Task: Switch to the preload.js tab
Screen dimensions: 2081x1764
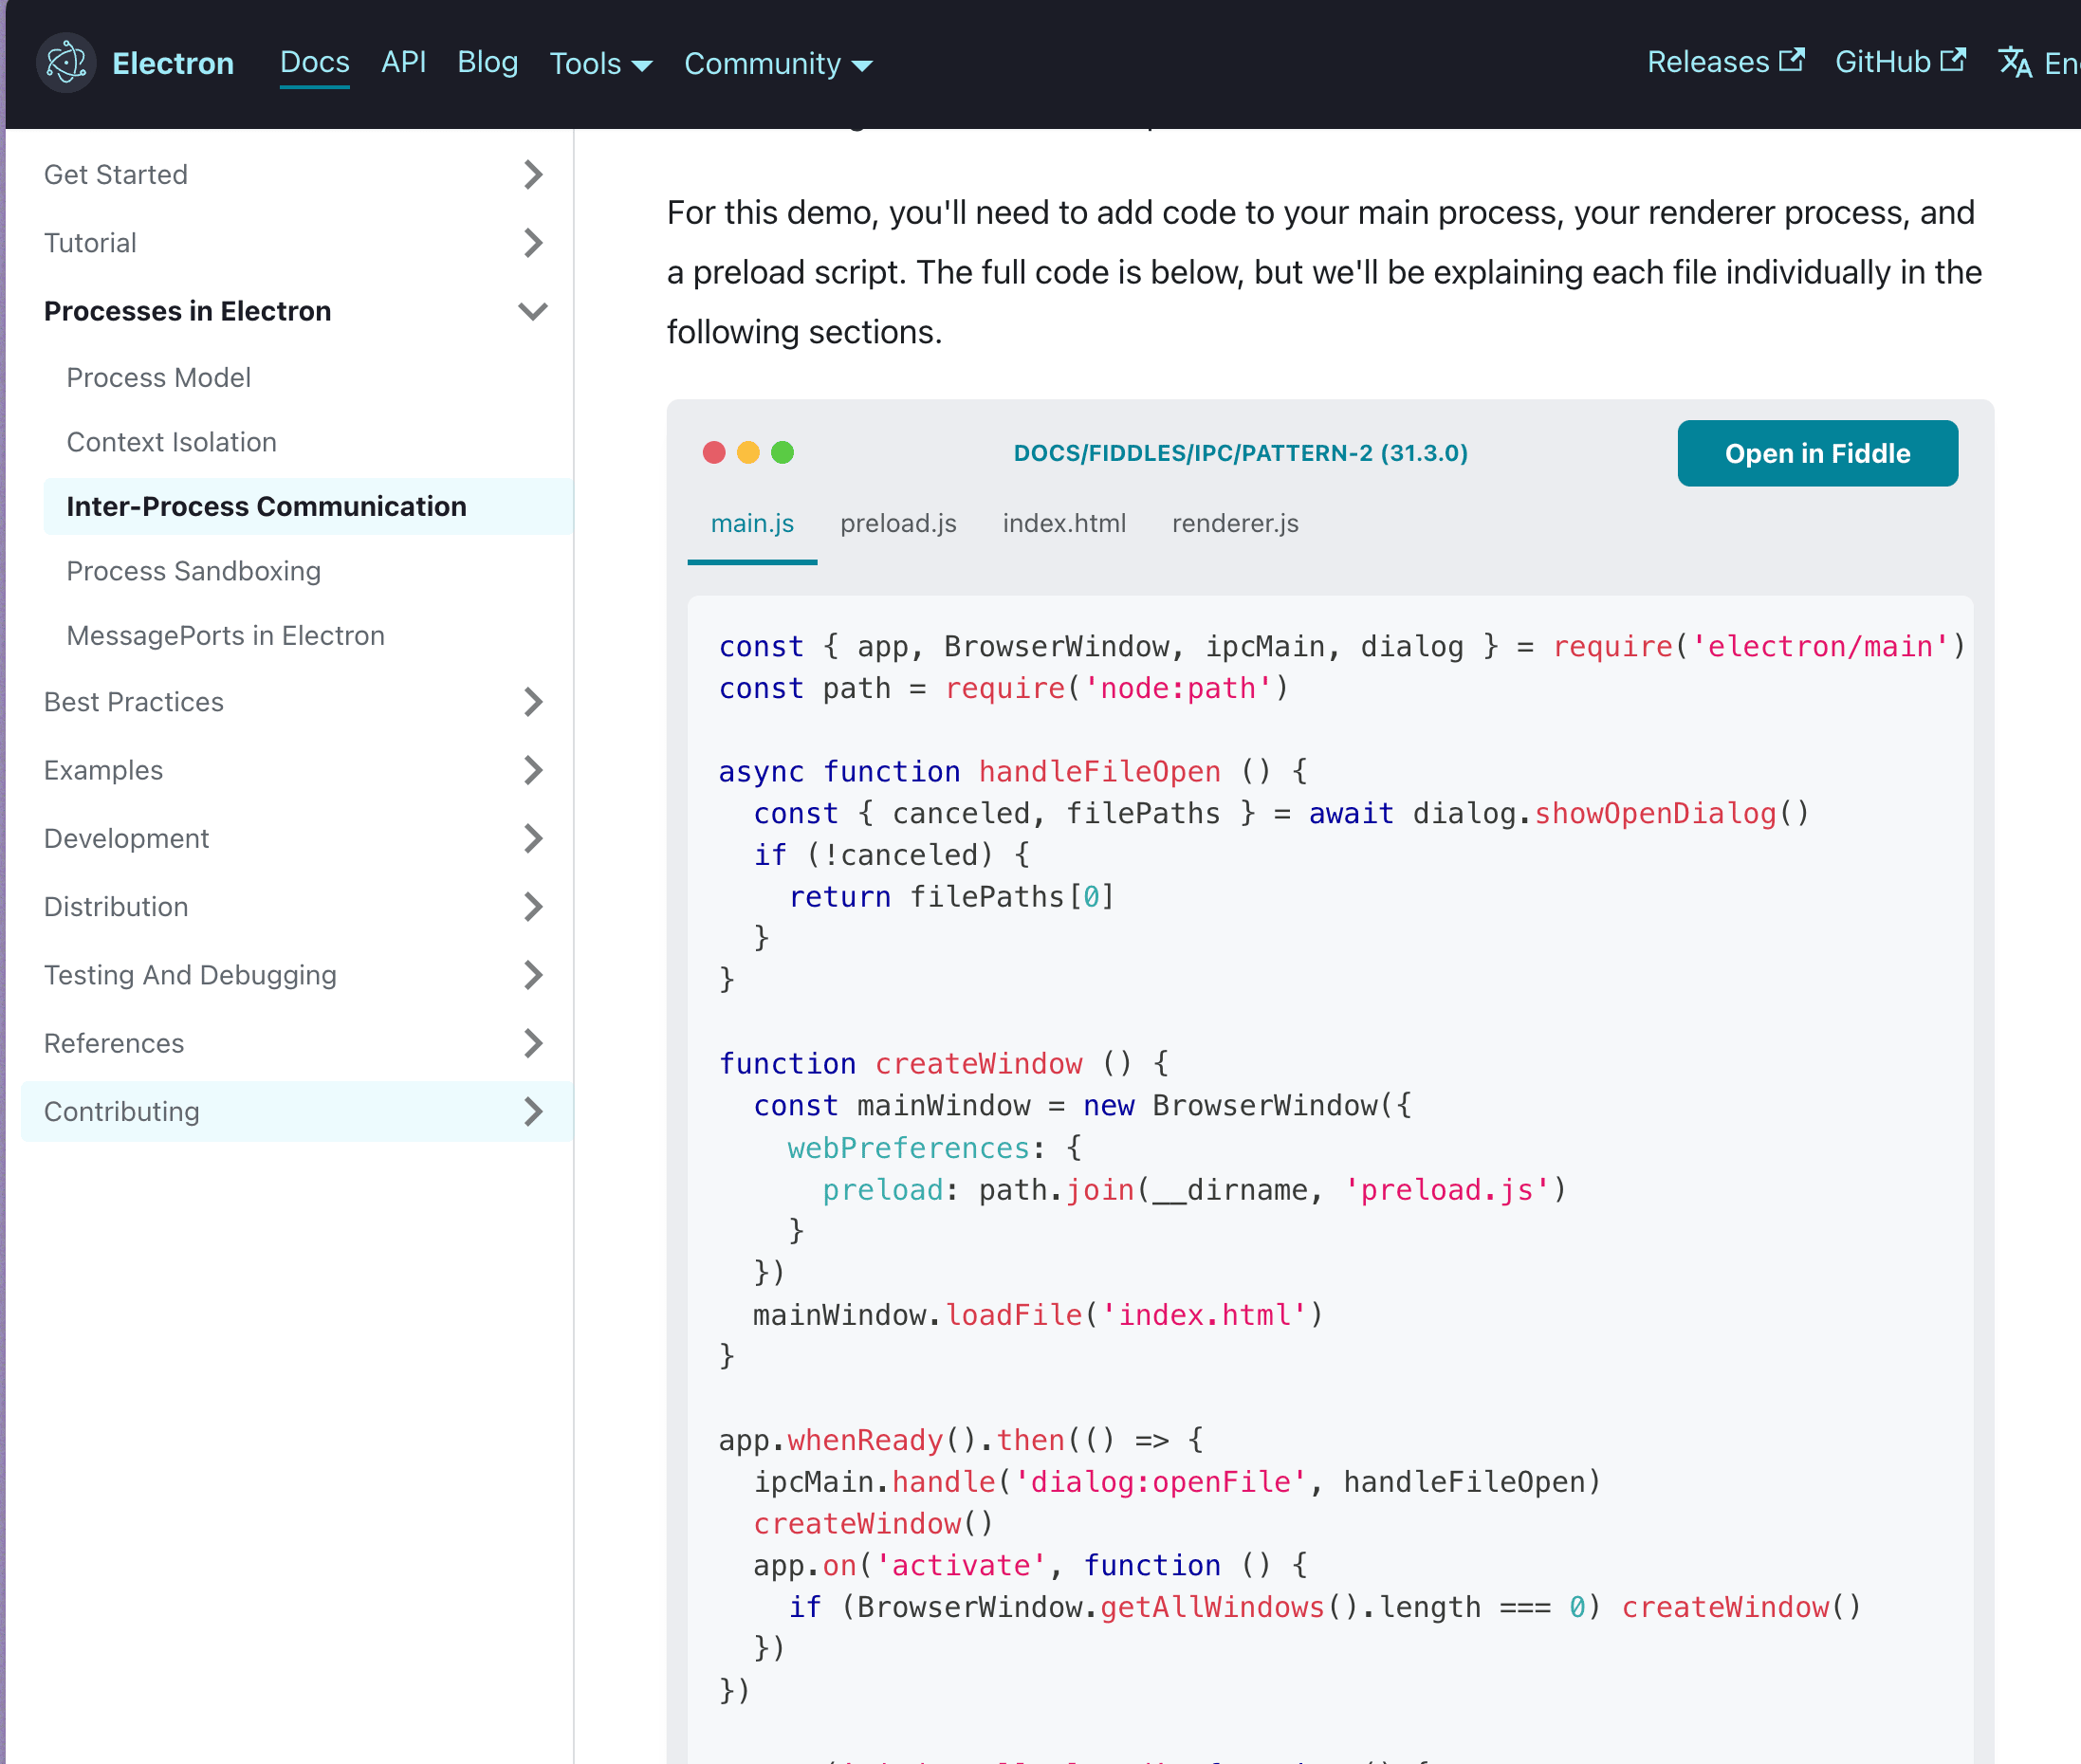Action: point(897,524)
